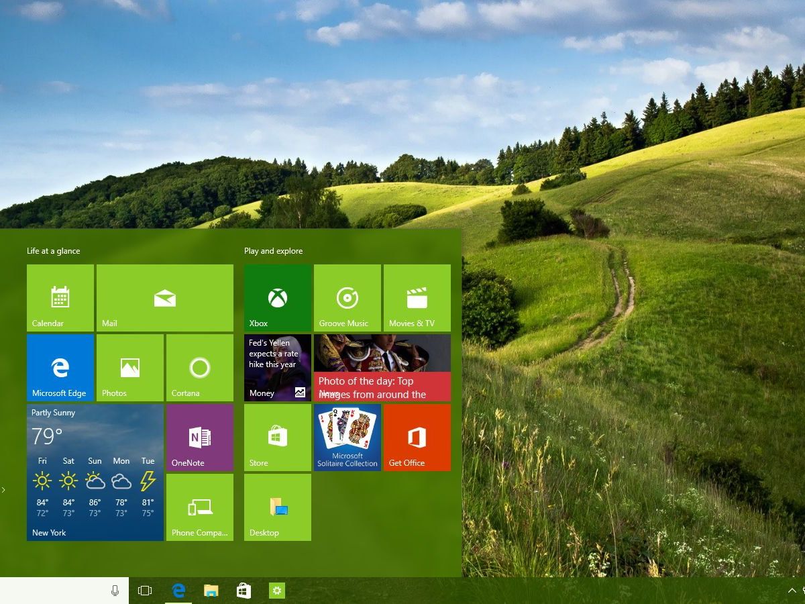Open Microsoft Solitaire Collection tile

click(347, 438)
